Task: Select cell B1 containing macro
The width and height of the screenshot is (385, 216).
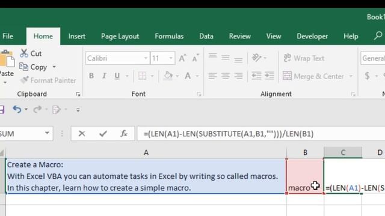Action: coord(305,176)
